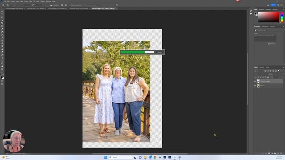Select the Gradient tool

coord(2,46)
